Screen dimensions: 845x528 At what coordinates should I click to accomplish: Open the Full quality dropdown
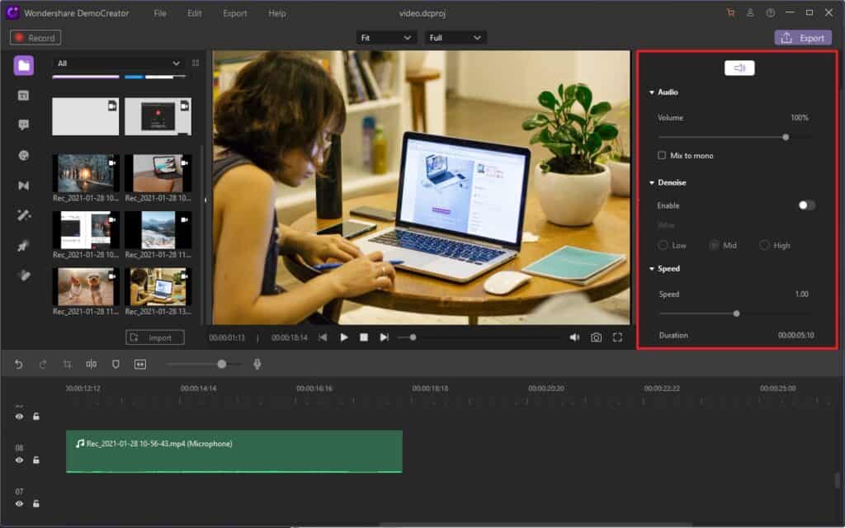456,38
